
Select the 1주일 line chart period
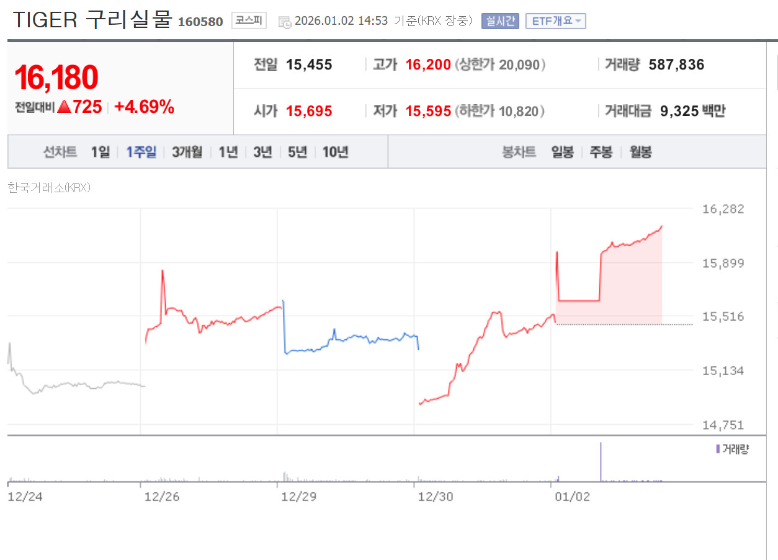(141, 152)
